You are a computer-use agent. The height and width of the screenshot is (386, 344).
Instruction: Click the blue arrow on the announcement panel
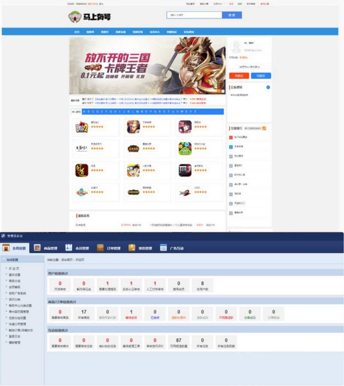268,86
